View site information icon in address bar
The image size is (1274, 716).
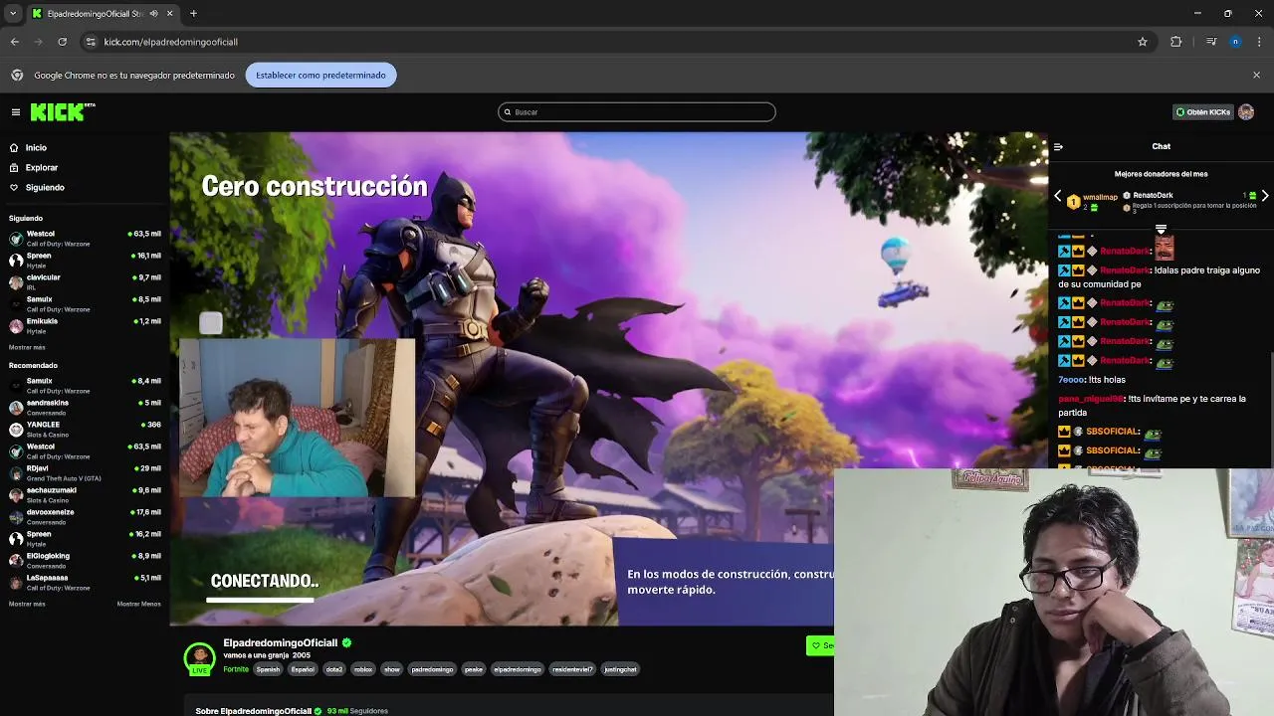[x=91, y=42]
